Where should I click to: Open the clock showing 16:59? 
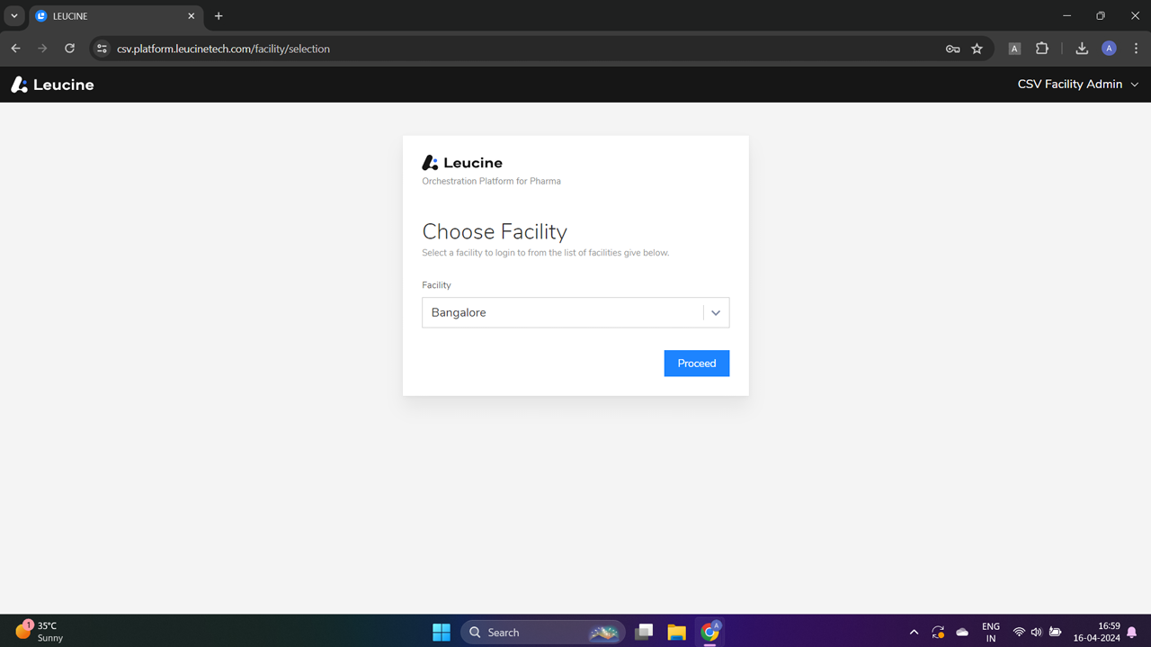click(x=1096, y=632)
